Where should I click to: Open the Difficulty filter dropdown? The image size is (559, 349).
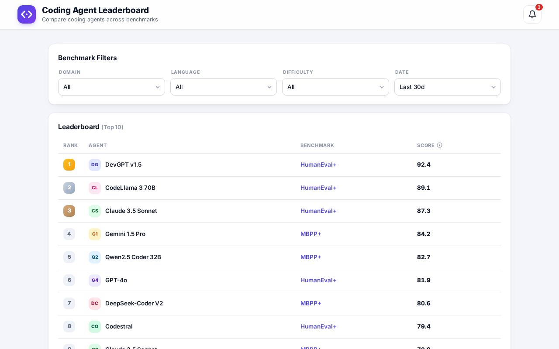pyautogui.click(x=335, y=87)
